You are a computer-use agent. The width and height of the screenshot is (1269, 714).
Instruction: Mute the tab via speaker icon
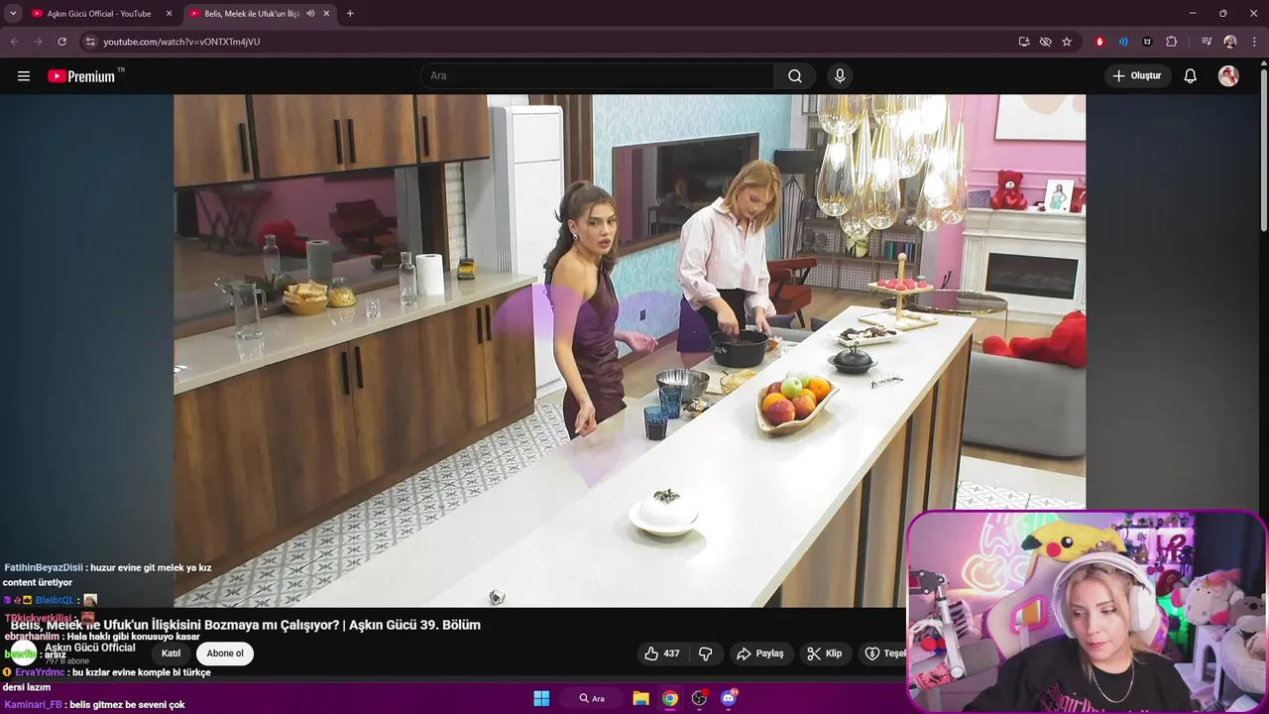[x=310, y=14]
